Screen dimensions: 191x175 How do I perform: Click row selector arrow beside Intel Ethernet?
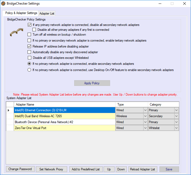point(8,110)
